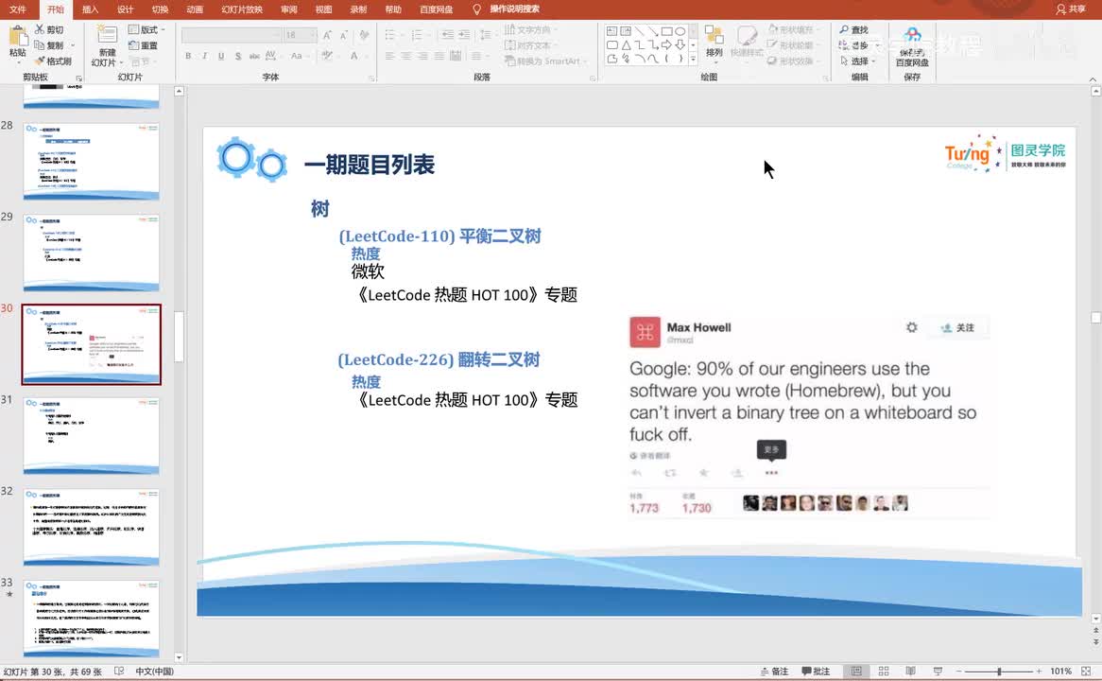The height and width of the screenshot is (681, 1102).
Task: Open the Notes (备注) pane icon
Action: point(765,672)
